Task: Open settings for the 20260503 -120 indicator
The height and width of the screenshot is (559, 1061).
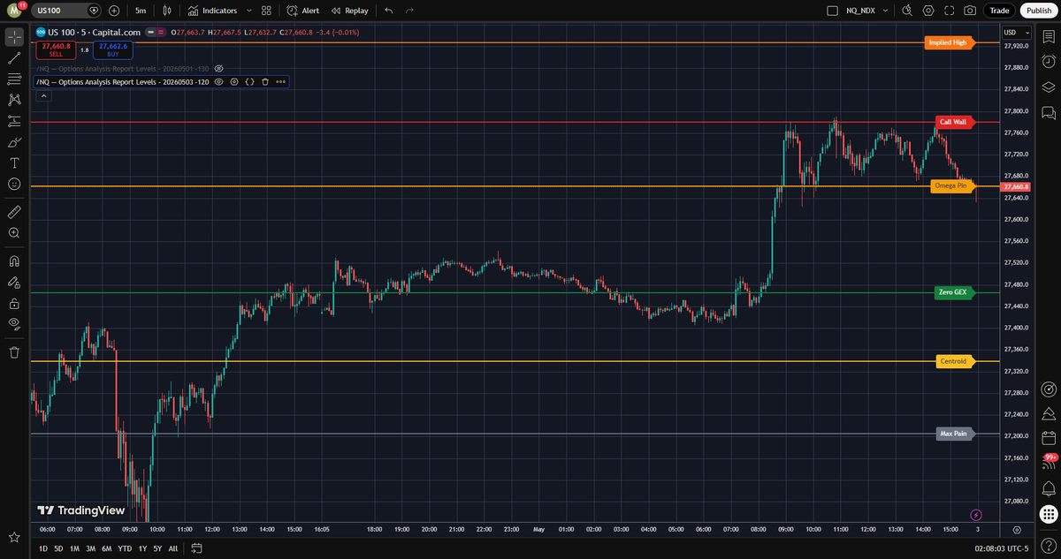Action: pos(234,81)
